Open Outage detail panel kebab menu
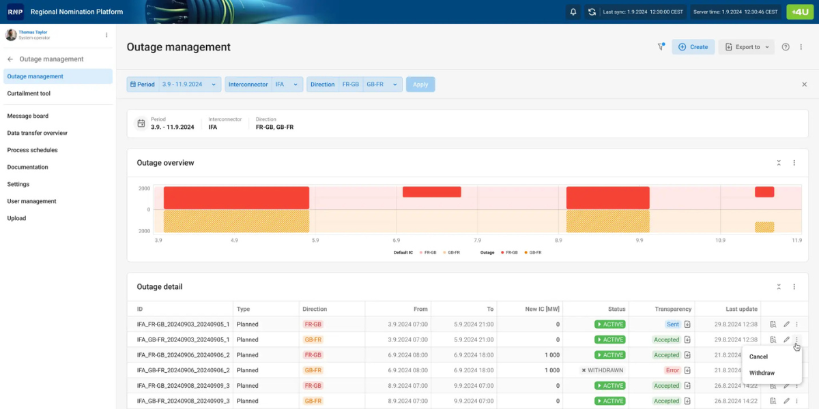The width and height of the screenshot is (819, 409). coord(794,287)
